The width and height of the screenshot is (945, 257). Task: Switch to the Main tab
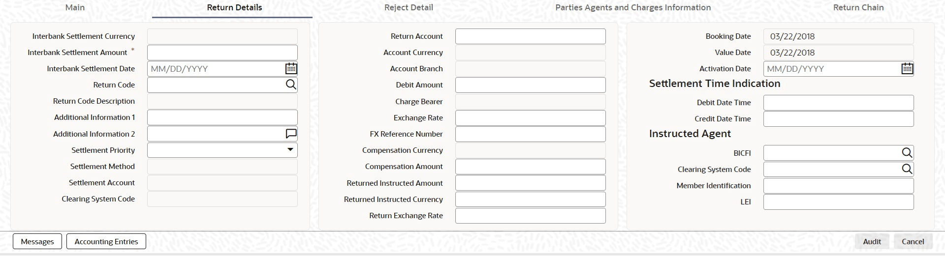(x=75, y=7)
